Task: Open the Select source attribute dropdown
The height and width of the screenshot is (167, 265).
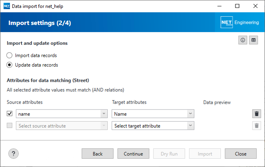Action: pos(62,126)
